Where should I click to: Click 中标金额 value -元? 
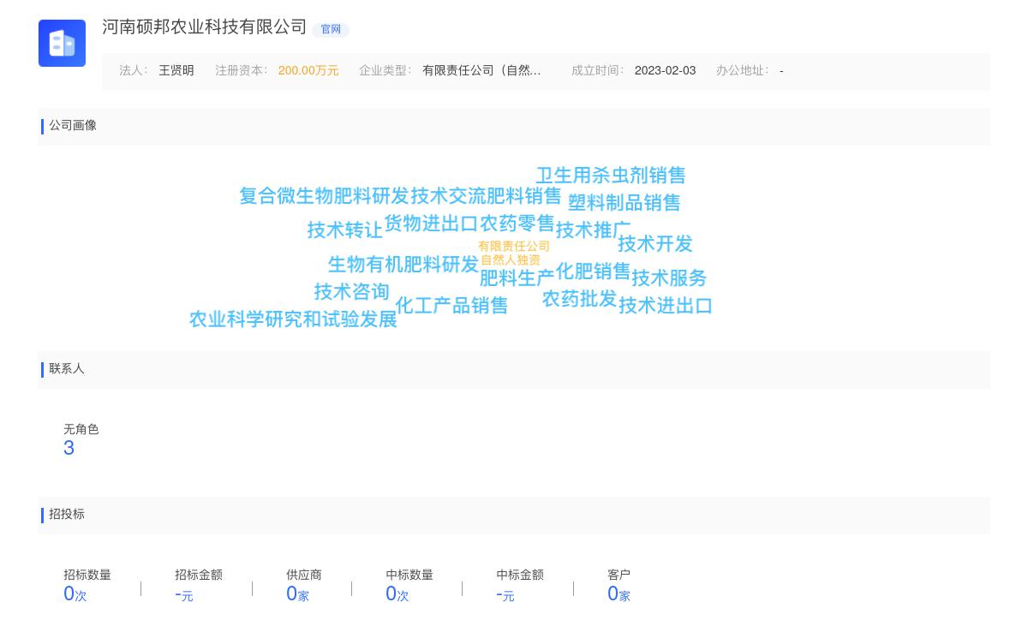(x=505, y=594)
